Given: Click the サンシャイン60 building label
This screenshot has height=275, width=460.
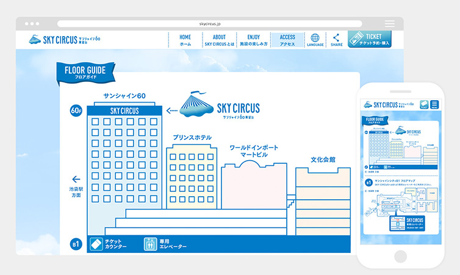Looking at the screenshot, I should [x=124, y=96].
